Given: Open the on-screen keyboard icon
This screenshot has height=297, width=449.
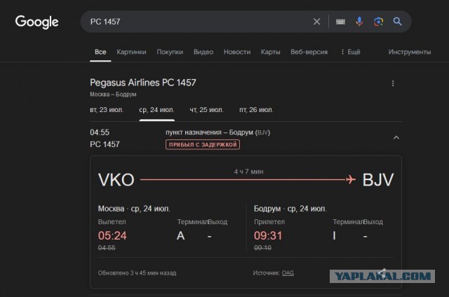Looking at the screenshot, I should tap(340, 22).
